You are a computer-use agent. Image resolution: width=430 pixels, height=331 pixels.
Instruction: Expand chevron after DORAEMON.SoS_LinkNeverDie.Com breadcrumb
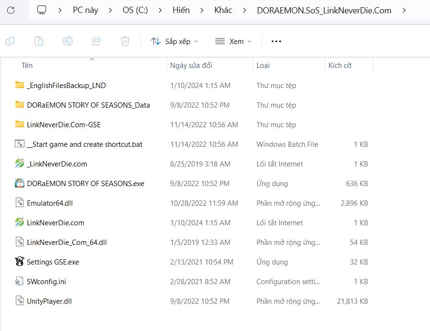coord(405,10)
